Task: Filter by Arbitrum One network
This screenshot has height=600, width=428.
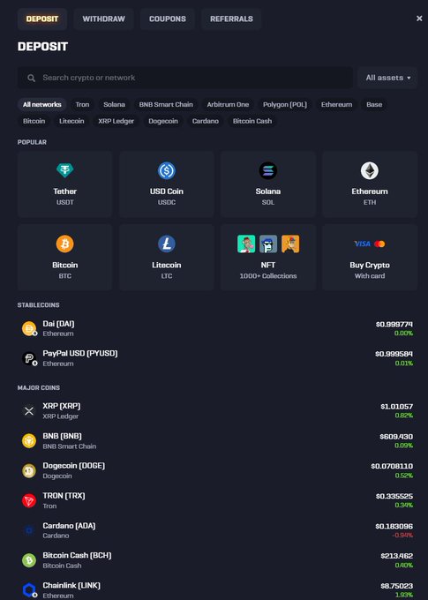Action: pos(228,104)
